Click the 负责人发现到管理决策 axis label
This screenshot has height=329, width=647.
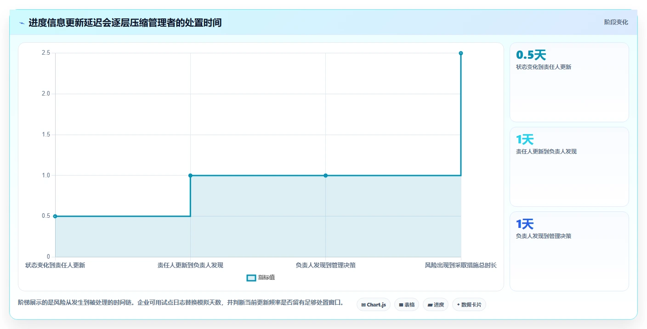tap(325, 265)
